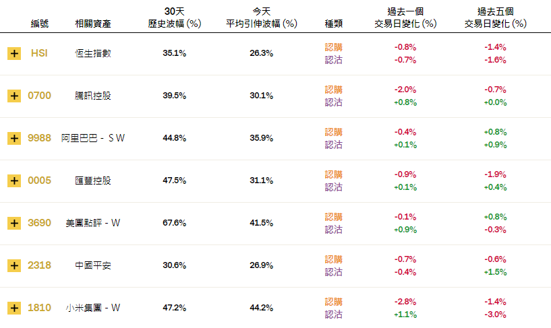Viewport: 551px width, 328px height.
Task: Expand the HSI row plus icon
Action: point(13,53)
